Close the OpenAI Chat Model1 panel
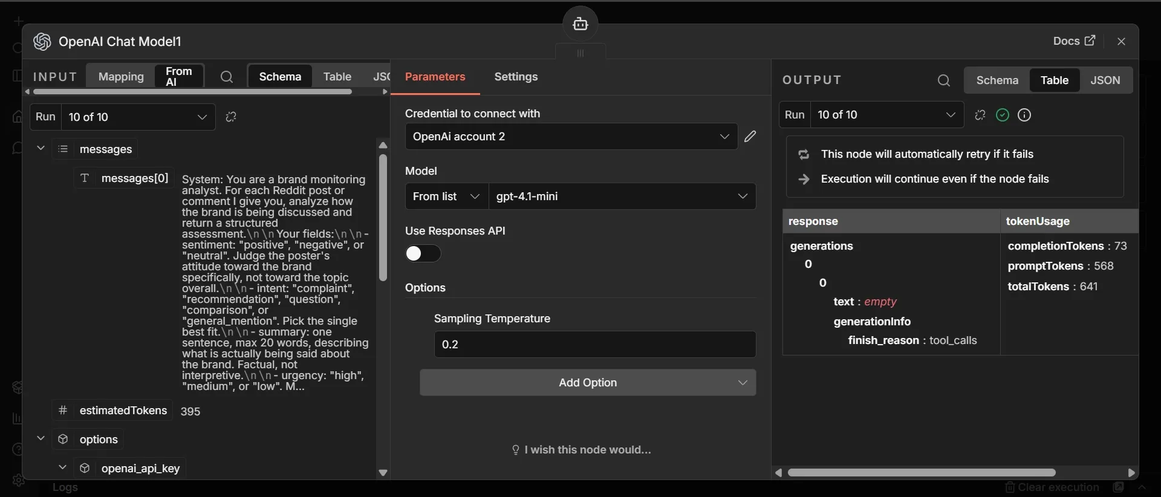This screenshot has height=497, width=1161. [x=1122, y=41]
